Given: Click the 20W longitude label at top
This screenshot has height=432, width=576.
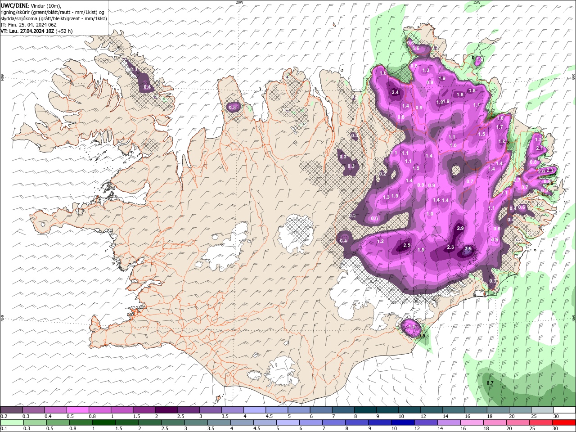Looking at the screenshot, I should 239,2.
